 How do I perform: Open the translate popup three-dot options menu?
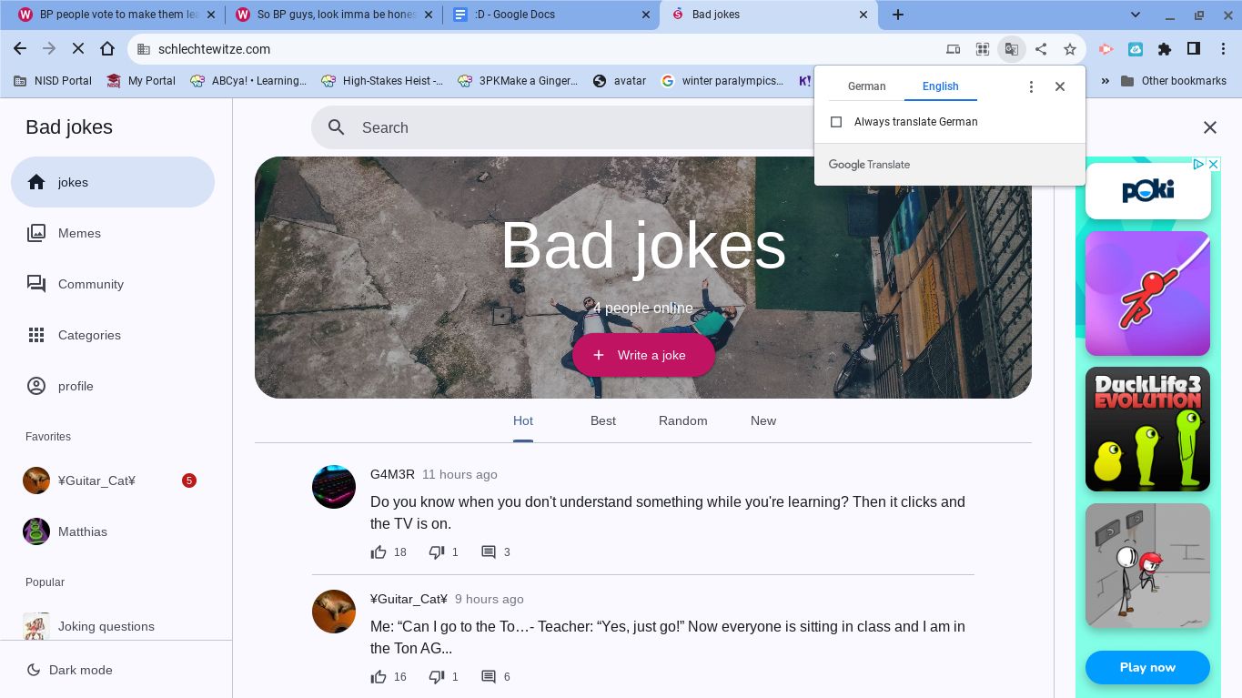1031,86
